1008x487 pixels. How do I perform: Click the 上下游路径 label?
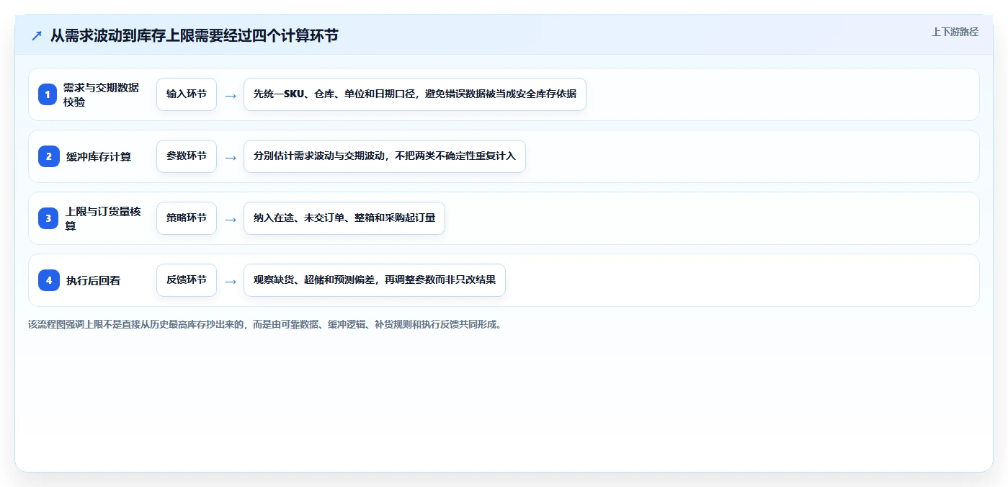(x=955, y=32)
